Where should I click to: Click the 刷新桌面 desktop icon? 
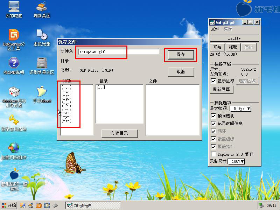click(42, 9)
